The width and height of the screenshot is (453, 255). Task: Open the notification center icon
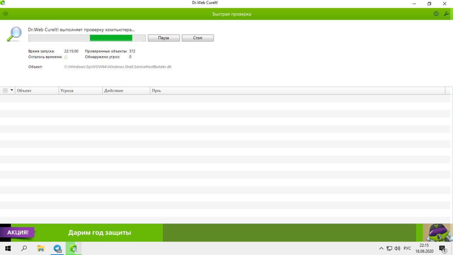coord(442,248)
